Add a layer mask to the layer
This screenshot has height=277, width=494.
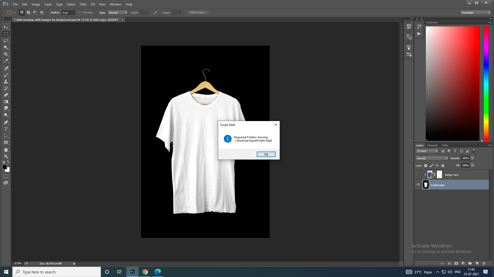456,263
